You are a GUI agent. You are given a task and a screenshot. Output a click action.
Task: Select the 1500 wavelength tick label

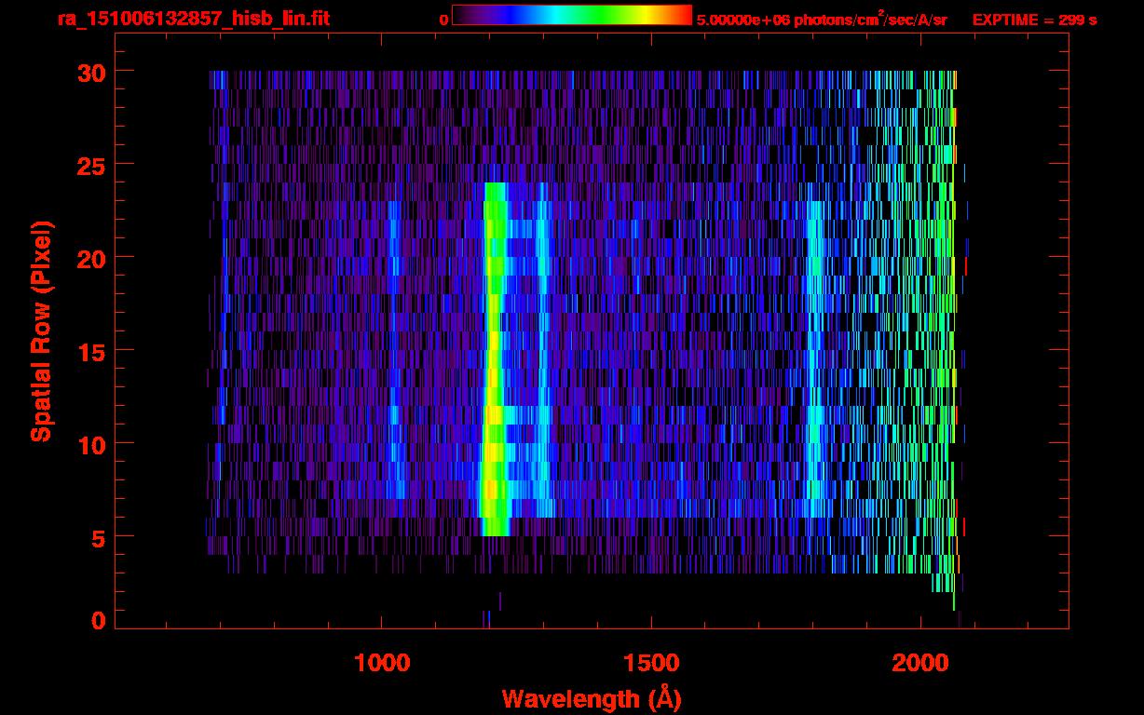tap(650, 663)
